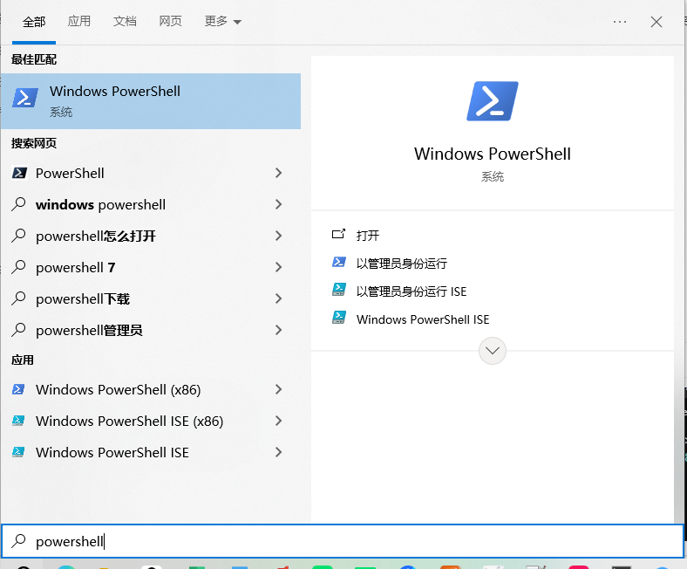Click the open-window icon next to 打开
687x569 pixels.
point(338,234)
